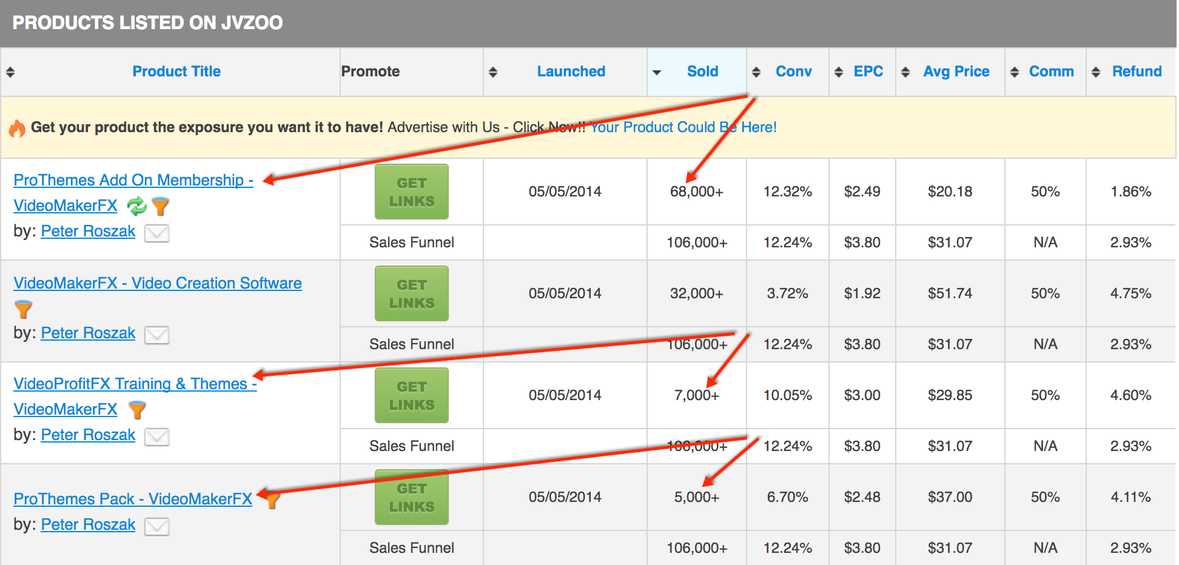
Task: Sort table by the Sold header
Action: (702, 72)
